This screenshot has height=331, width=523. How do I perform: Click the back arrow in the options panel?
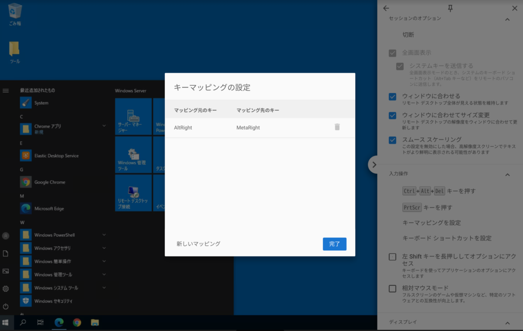(x=386, y=8)
